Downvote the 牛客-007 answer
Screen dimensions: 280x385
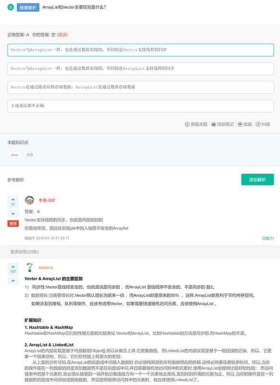pos(13,214)
